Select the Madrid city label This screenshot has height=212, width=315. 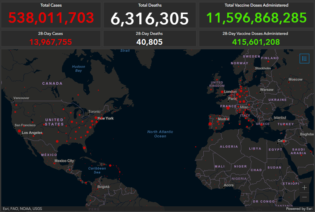(x=224, y=119)
